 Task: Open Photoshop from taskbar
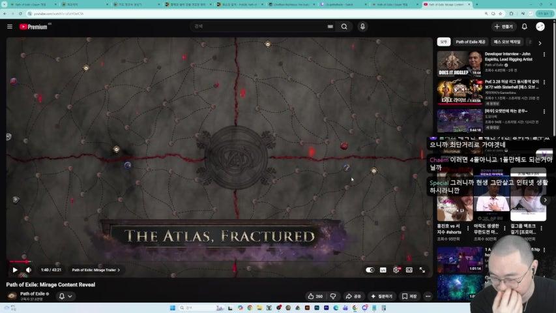tap(317, 308)
